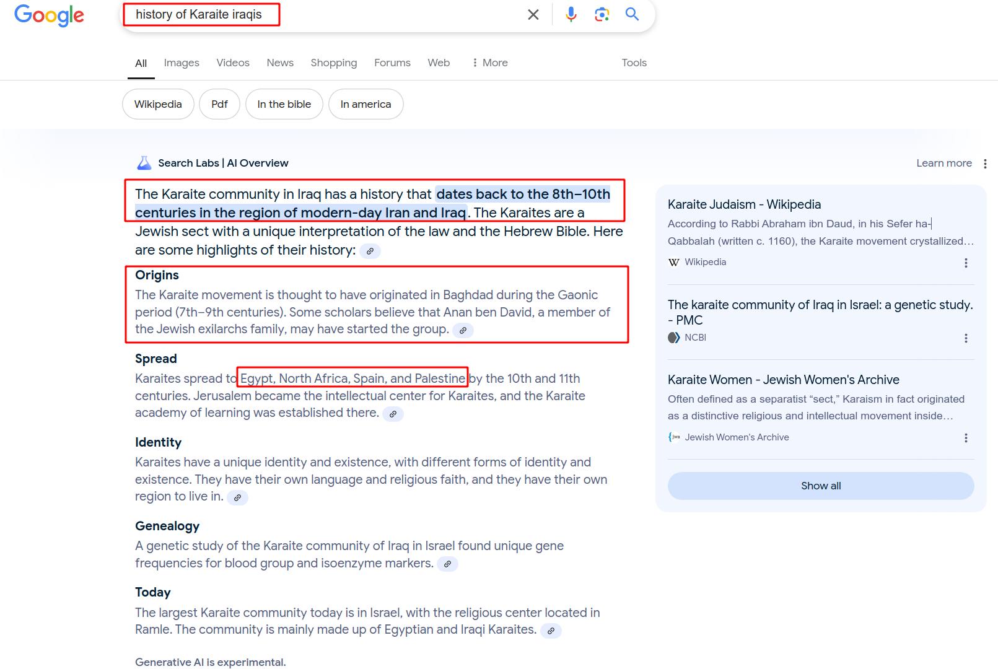Click Show all sources button
Screen dimensions: 998x669
(x=820, y=486)
